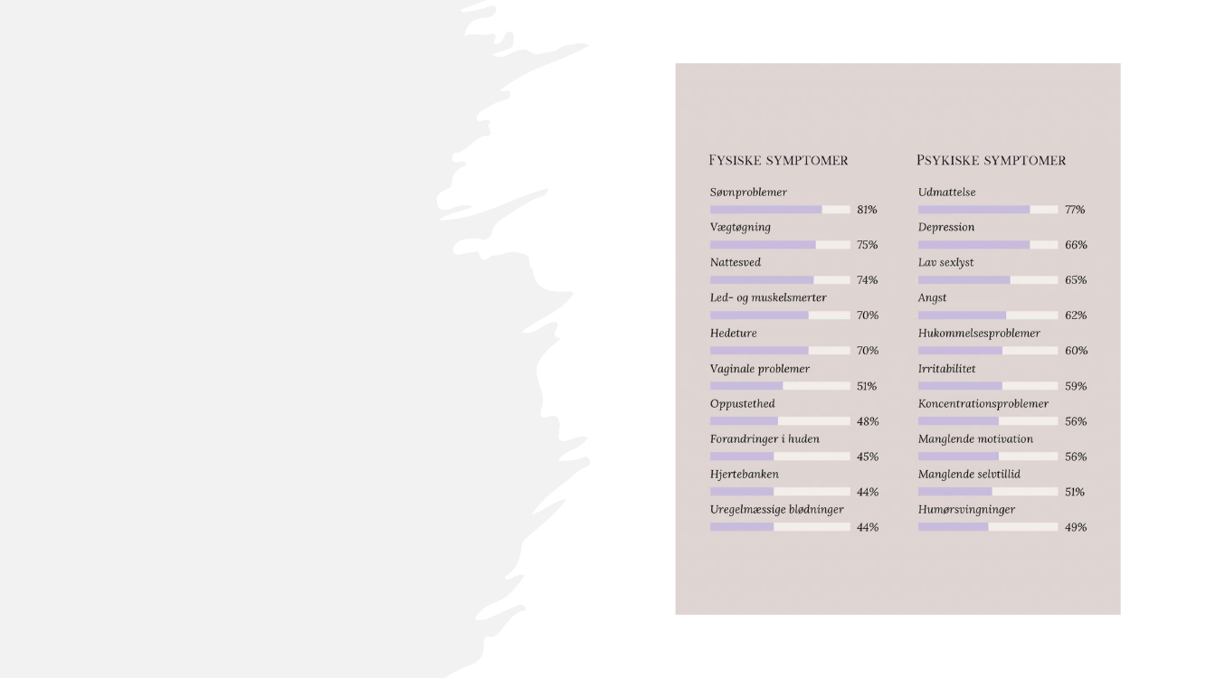Screen dimensions: 1206x678
Task: Select the Fysiske symptomer heading
Action: 778,160
